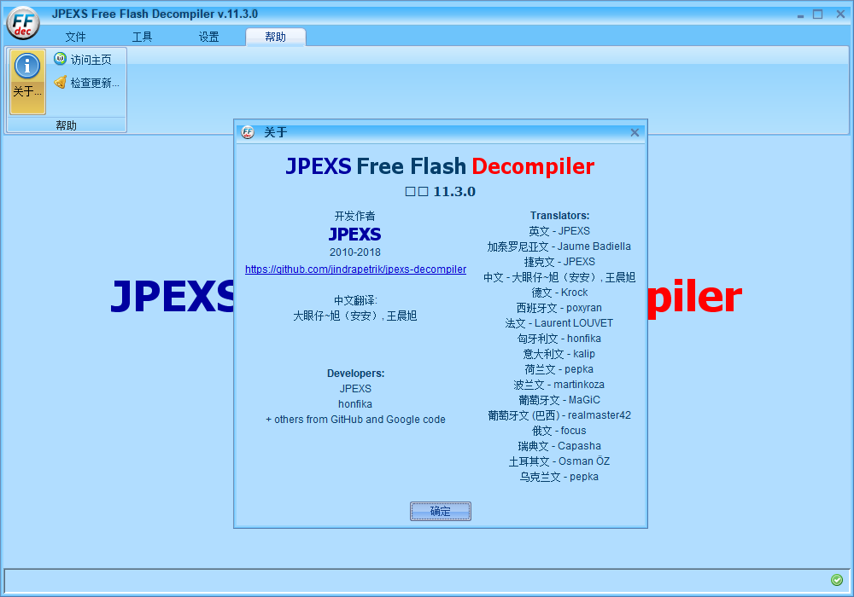Click the Translators: heading

pos(560,216)
